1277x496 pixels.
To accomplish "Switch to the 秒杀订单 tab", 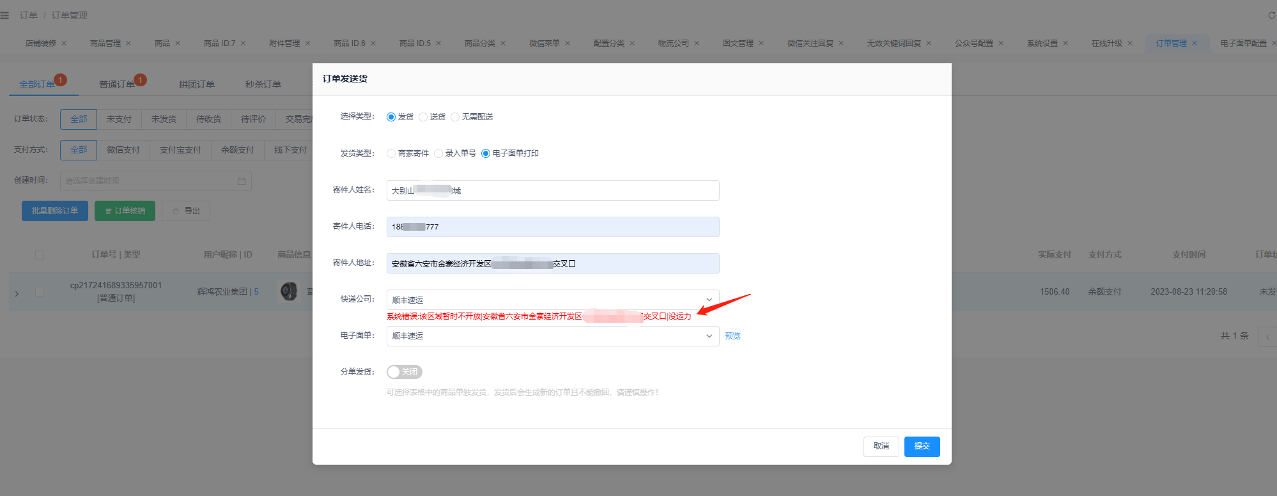I will 263,84.
